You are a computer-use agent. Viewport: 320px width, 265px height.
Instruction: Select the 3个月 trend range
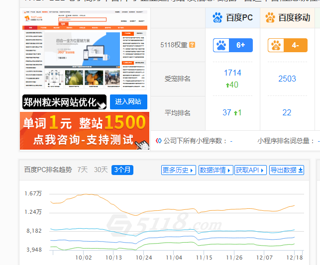coord(122,170)
